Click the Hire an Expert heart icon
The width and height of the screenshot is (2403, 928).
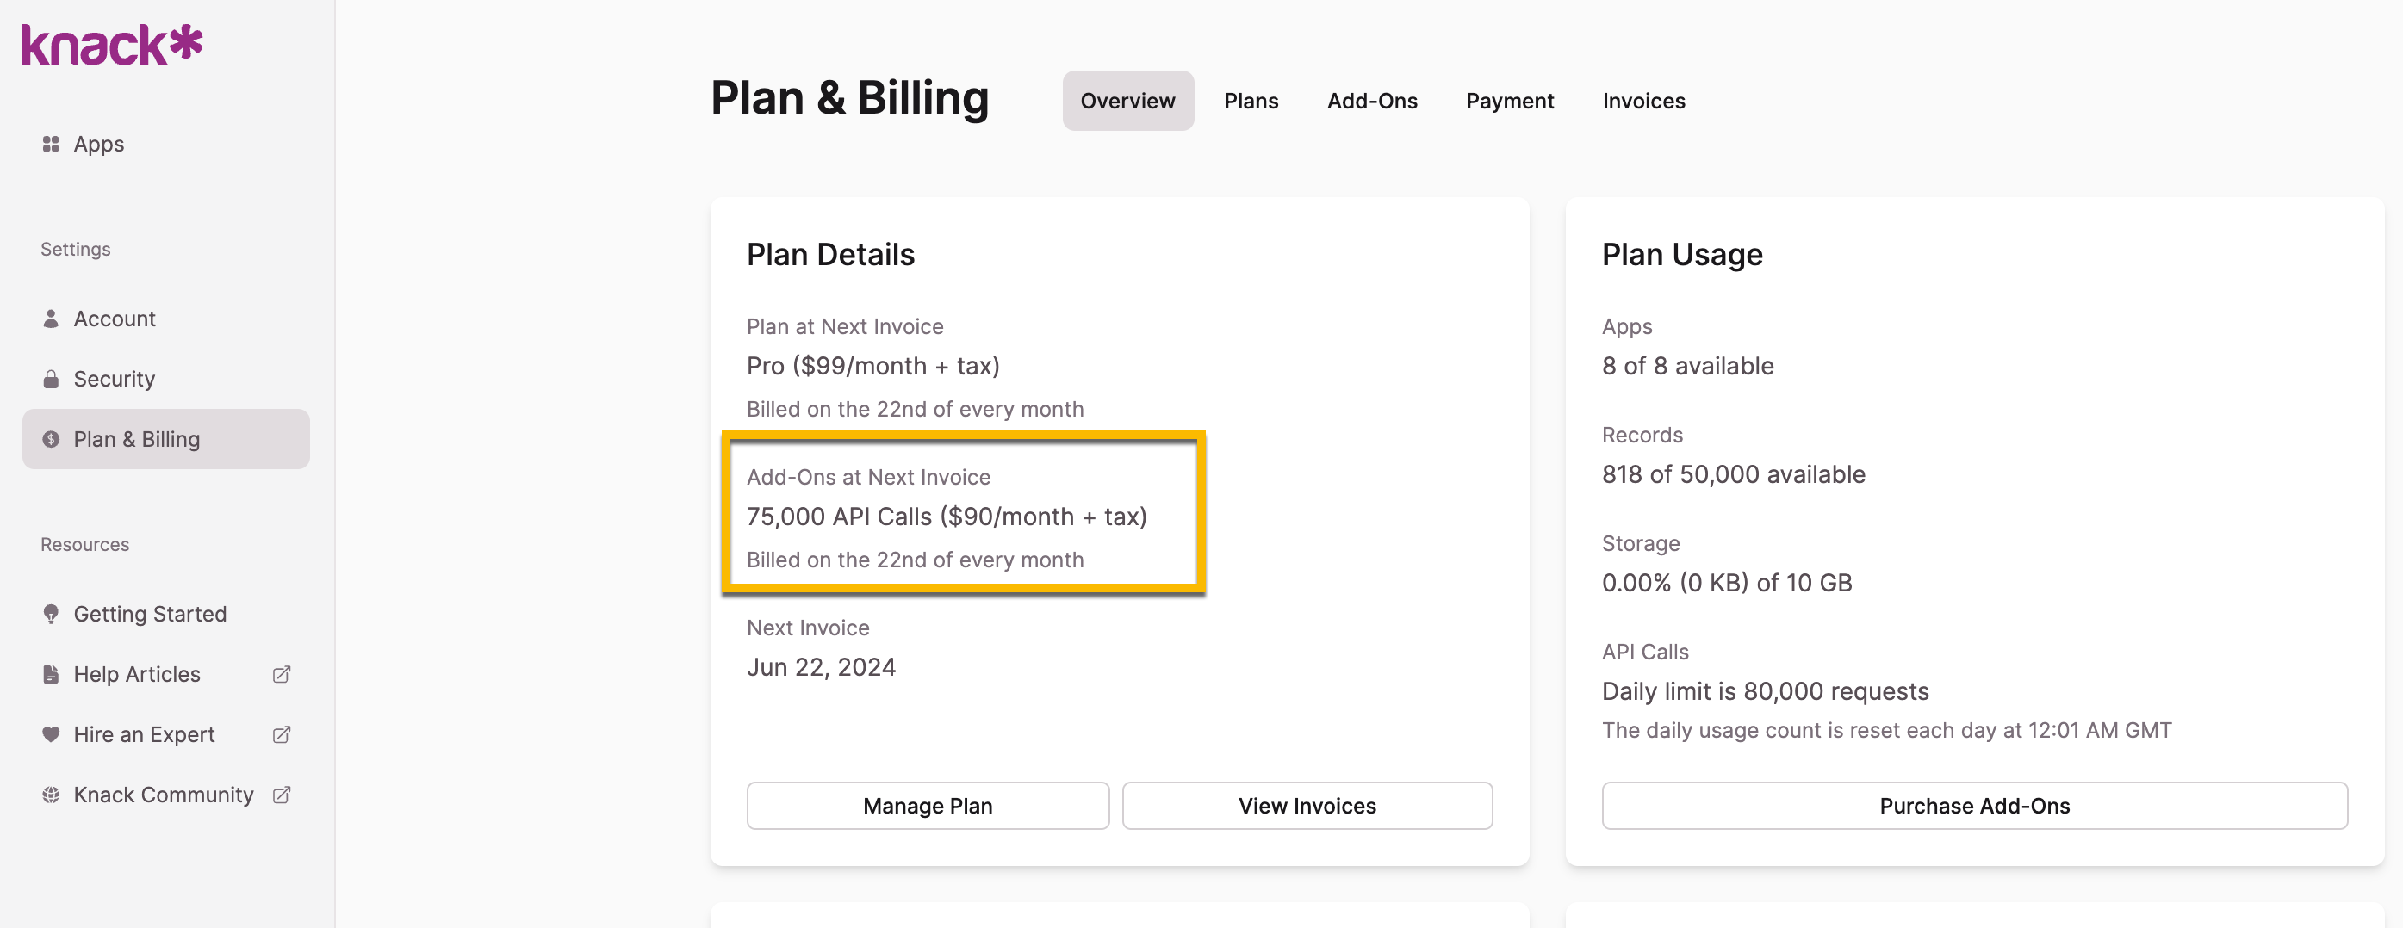coord(52,735)
